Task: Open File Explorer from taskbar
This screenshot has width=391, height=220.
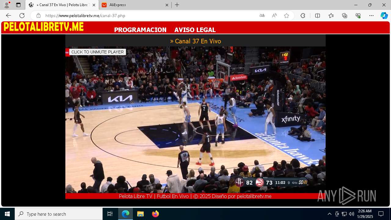Action: click(140, 214)
